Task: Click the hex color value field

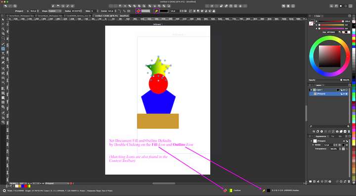Action: (x=331, y=32)
